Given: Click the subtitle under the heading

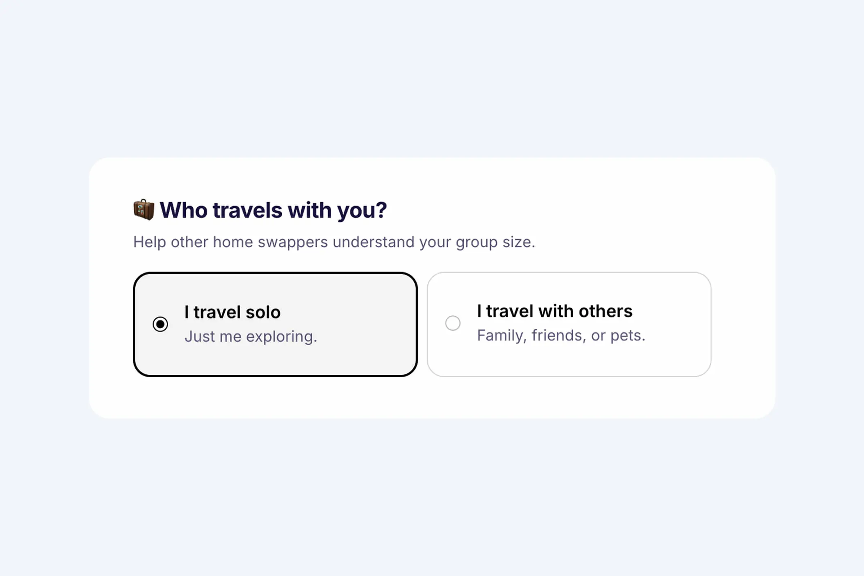Looking at the screenshot, I should (334, 242).
